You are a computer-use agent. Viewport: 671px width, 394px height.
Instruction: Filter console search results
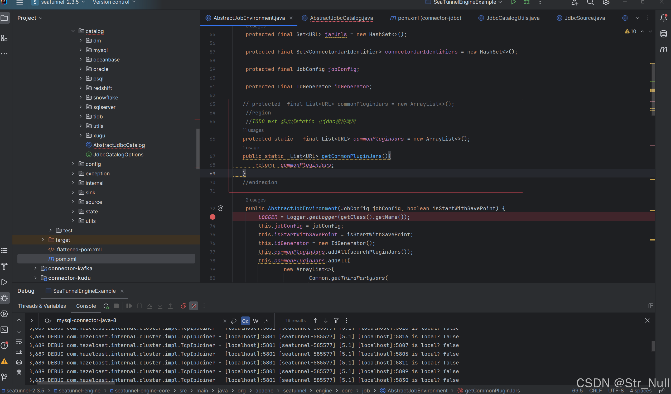coord(336,320)
